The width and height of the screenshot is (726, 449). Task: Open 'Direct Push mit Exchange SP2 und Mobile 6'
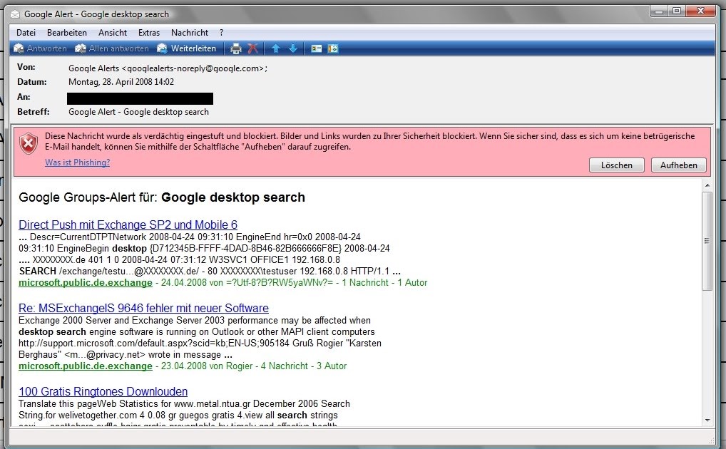128,224
